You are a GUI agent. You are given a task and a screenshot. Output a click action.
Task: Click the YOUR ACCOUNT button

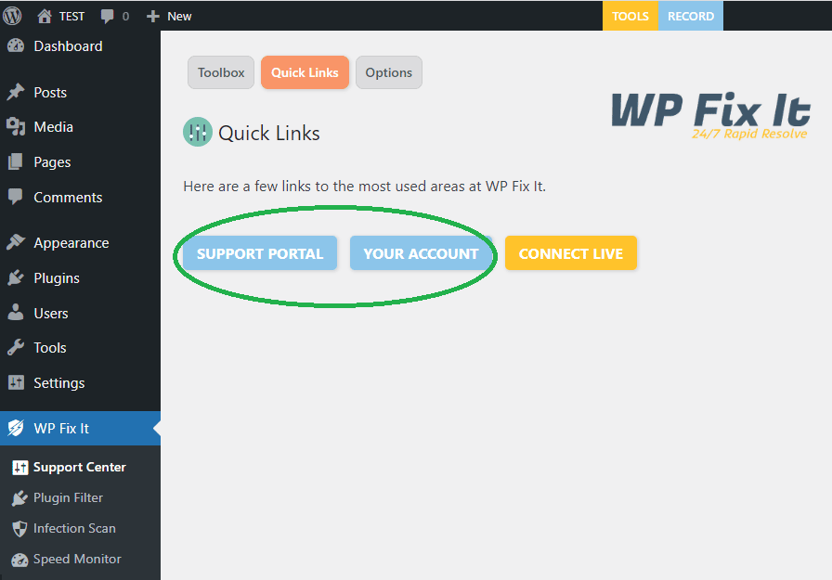click(421, 253)
